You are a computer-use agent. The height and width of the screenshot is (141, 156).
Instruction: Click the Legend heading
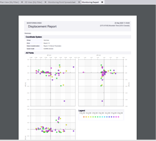coord(82,111)
